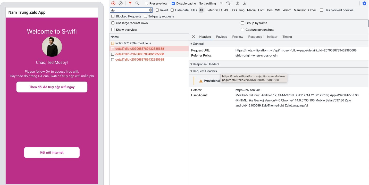The width and height of the screenshot is (369, 185).
Task: Close the request details pane
Action: (194, 37)
